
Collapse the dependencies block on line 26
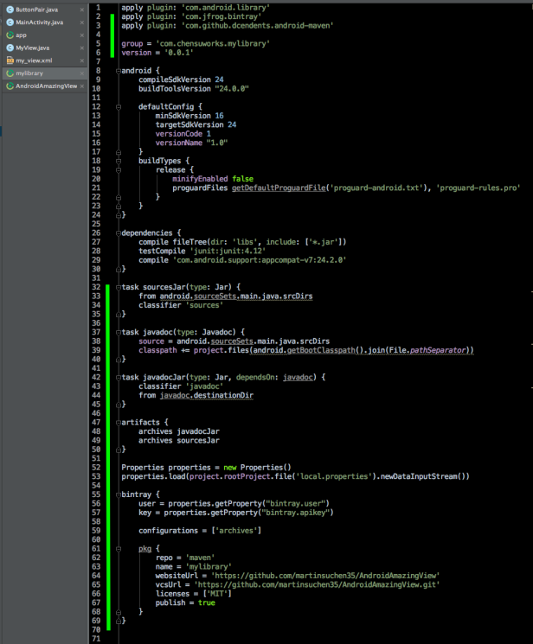pyautogui.click(x=119, y=233)
